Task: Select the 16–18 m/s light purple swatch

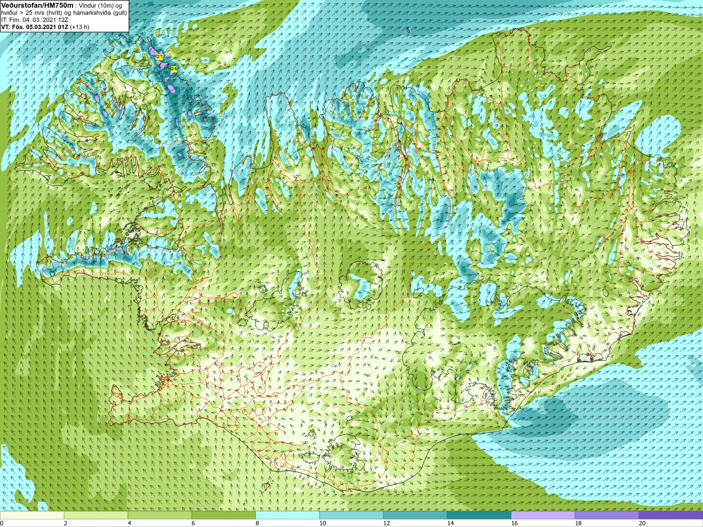Action: pyautogui.click(x=543, y=515)
